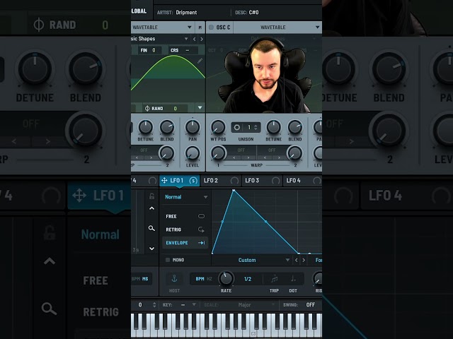Open the Basic Shapes wavetable dropdown
Viewport: 453px width, 339px height.
[x=186, y=39]
